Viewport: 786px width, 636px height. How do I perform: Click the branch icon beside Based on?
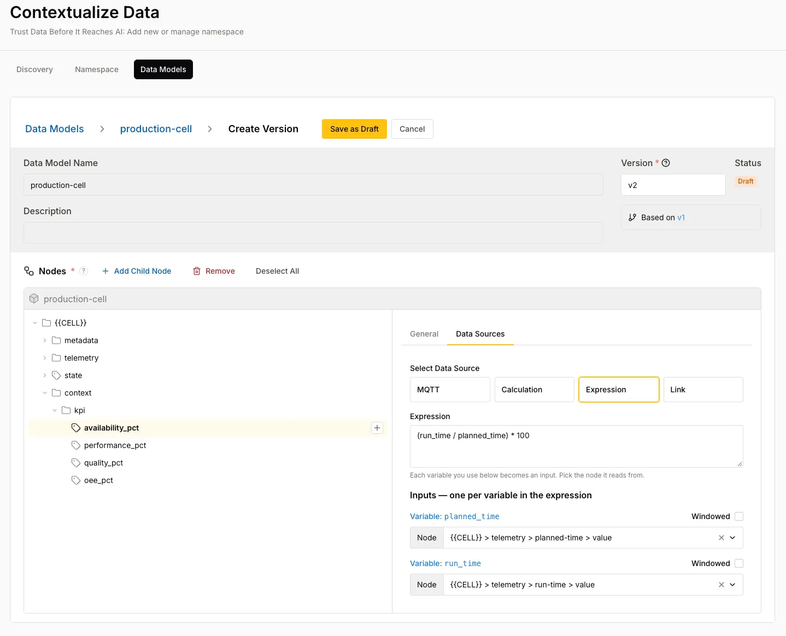632,217
